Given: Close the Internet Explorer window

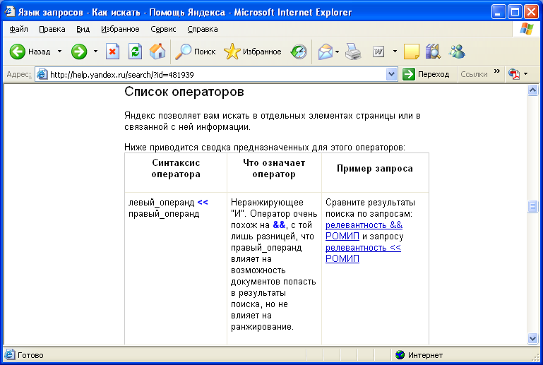Looking at the screenshot, I should click(x=531, y=12).
